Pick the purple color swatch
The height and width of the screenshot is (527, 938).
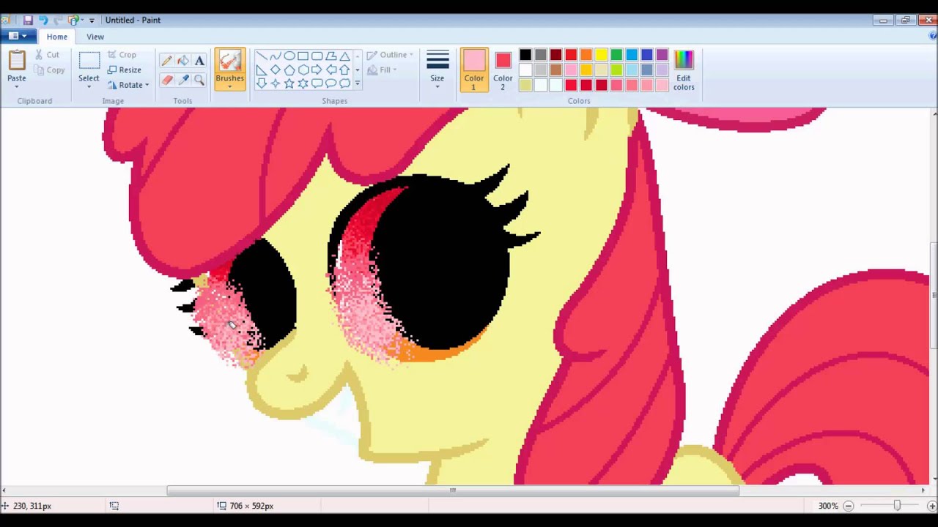[662, 55]
